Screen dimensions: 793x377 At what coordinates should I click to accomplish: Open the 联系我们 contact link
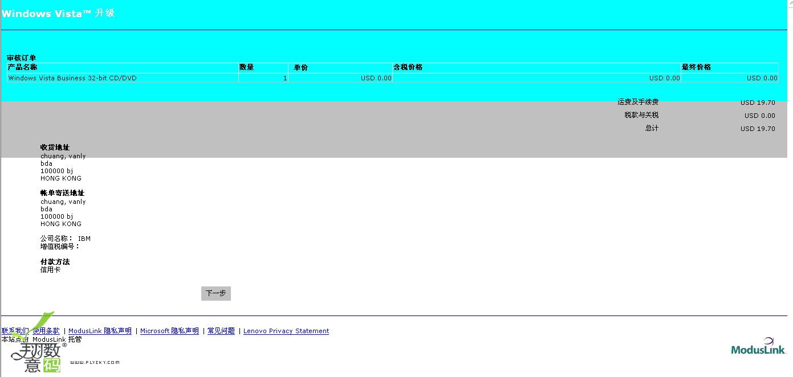[x=15, y=331]
